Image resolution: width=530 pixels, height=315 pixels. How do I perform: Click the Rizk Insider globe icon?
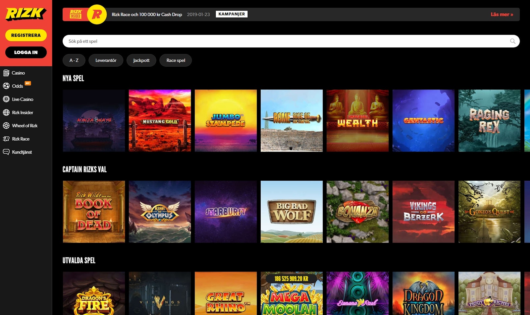tap(6, 112)
